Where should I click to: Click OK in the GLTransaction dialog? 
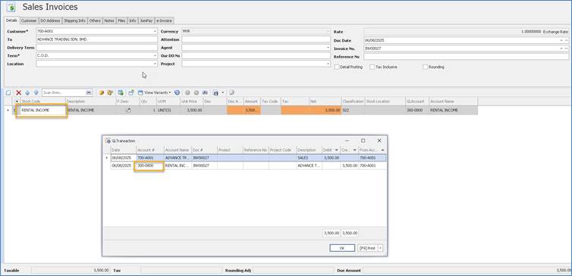click(342, 248)
